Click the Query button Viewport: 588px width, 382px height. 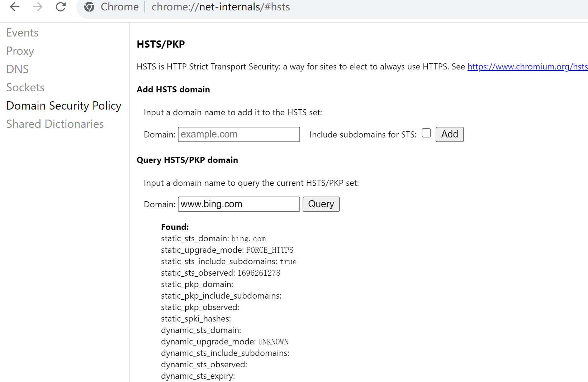[x=321, y=204]
